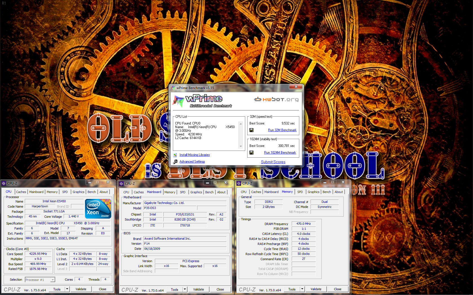Click the save icon under 32M Best Score

tap(251, 130)
